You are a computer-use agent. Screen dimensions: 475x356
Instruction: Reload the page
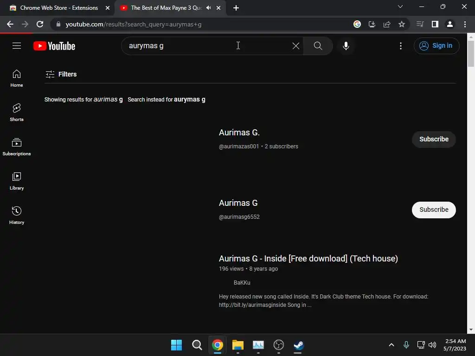pos(40,24)
